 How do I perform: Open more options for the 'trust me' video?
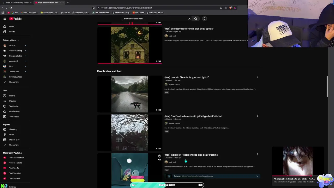[258, 154]
